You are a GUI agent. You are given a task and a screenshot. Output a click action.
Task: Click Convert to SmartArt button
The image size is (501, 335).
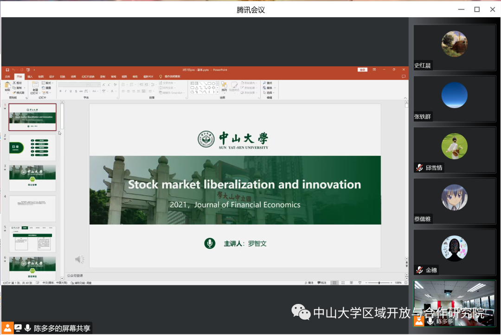(x=171, y=93)
